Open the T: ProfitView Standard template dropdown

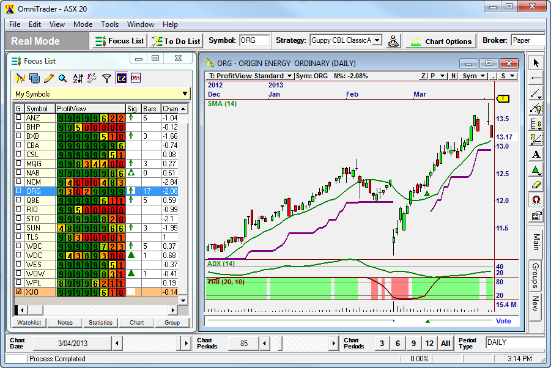click(x=289, y=76)
